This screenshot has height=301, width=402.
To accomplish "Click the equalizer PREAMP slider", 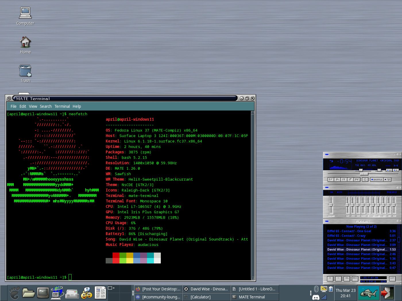I will (x=331, y=205).
